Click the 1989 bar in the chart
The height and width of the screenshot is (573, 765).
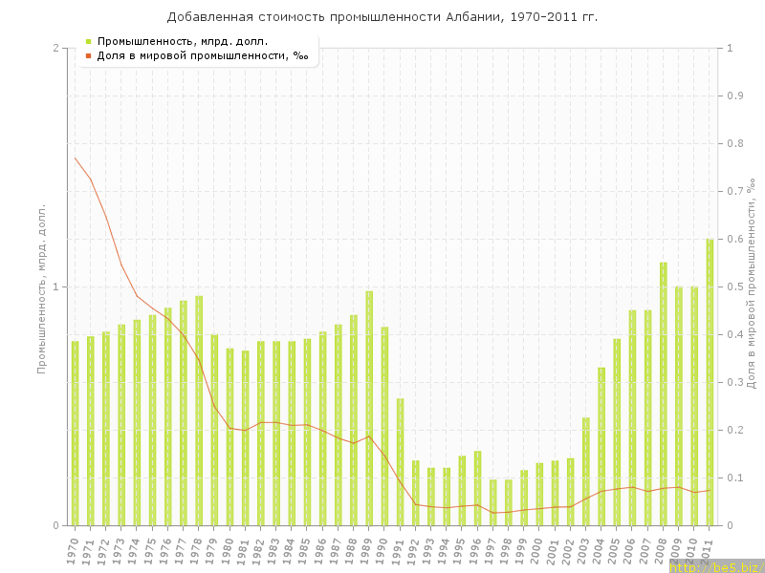369,408
